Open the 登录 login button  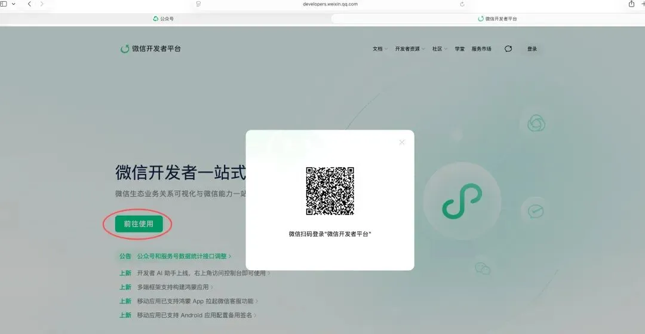click(x=532, y=49)
